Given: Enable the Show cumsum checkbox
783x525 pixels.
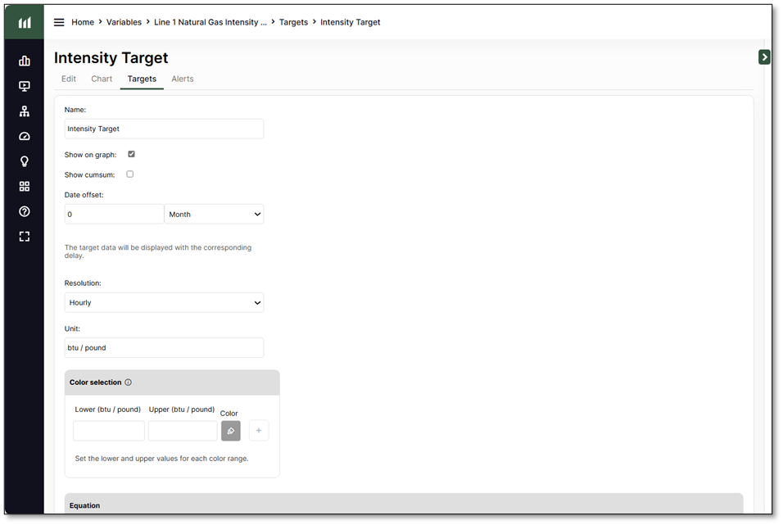Looking at the screenshot, I should pyautogui.click(x=130, y=174).
